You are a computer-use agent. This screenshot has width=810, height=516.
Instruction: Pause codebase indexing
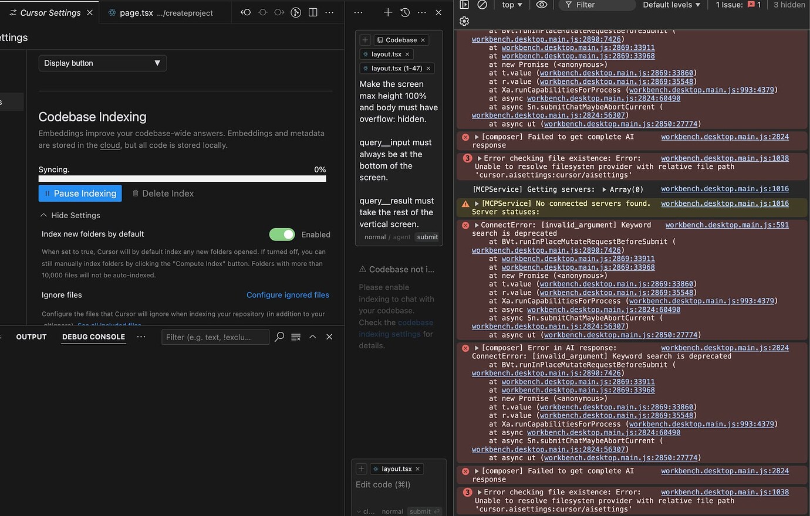point(80,193)
